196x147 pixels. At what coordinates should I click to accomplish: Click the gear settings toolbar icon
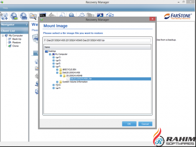click(82, 15)
